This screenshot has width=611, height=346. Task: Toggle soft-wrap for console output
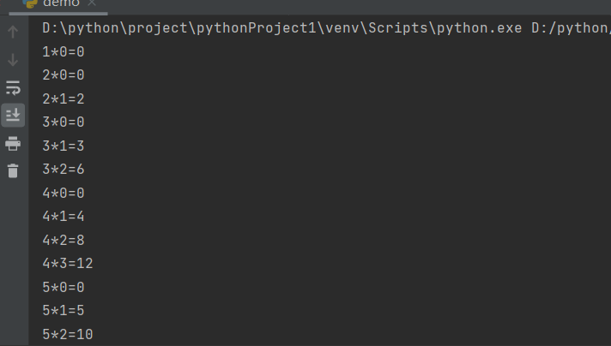click(13, 87)
